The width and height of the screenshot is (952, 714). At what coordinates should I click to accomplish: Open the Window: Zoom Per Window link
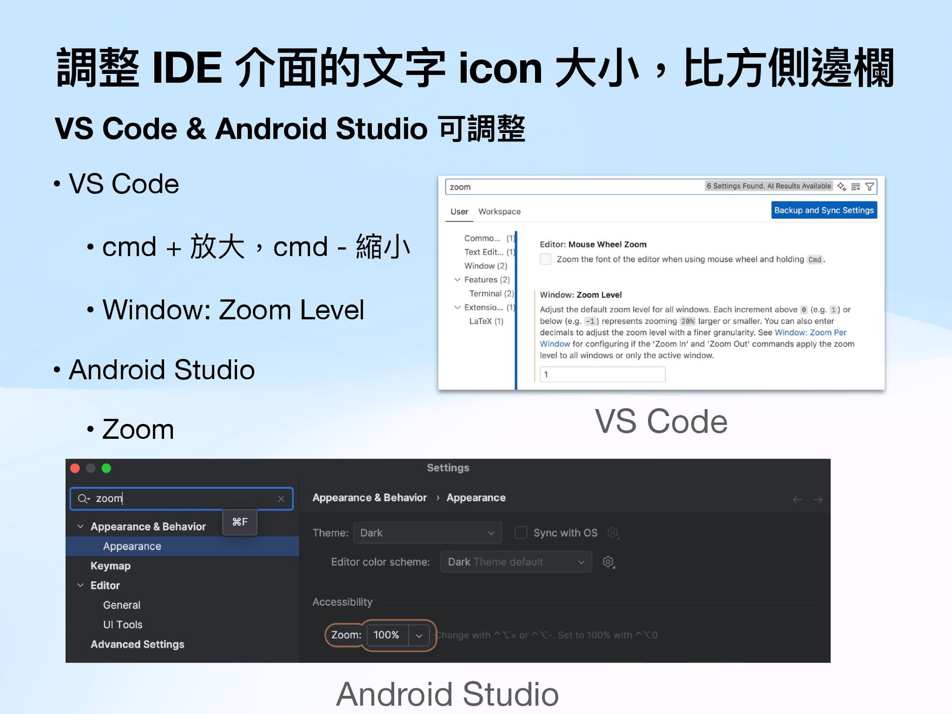click(693, 338)
